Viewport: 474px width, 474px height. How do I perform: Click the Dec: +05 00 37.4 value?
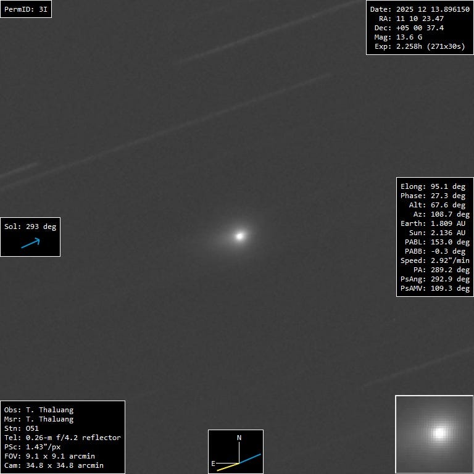tap(420, 28)
